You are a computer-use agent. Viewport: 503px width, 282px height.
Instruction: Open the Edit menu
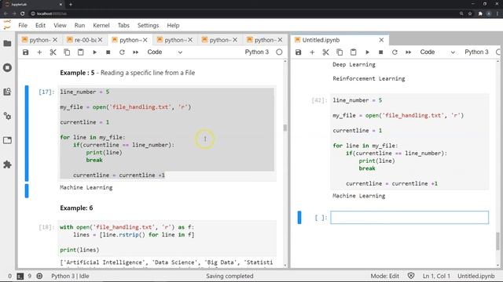tap(40, 25)
